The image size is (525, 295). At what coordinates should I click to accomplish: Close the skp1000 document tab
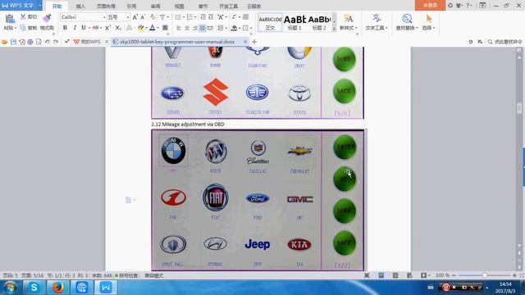[x=245, y=42]
